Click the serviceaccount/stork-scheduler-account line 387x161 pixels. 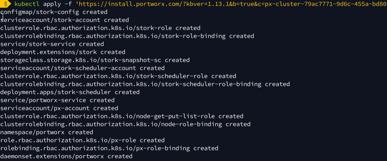tap(82, 68)
